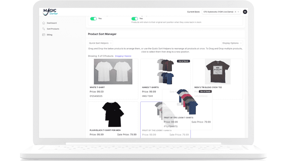Viewport: 287px width, 161px height.
Task: Click the White T-Shirt price 99.00
Action: [x=97, y=92]
